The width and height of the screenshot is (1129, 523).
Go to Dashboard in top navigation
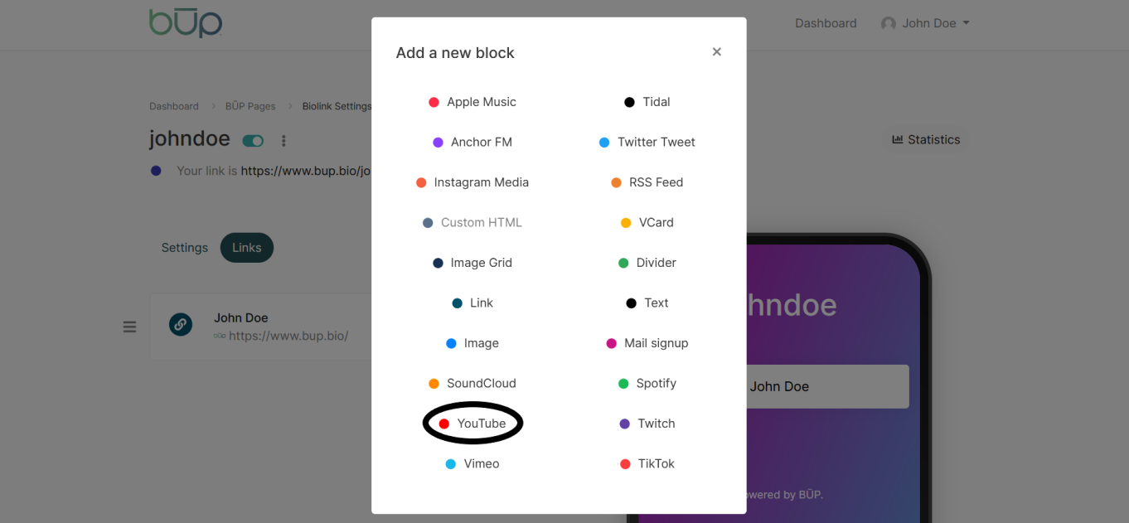point(826,23)
